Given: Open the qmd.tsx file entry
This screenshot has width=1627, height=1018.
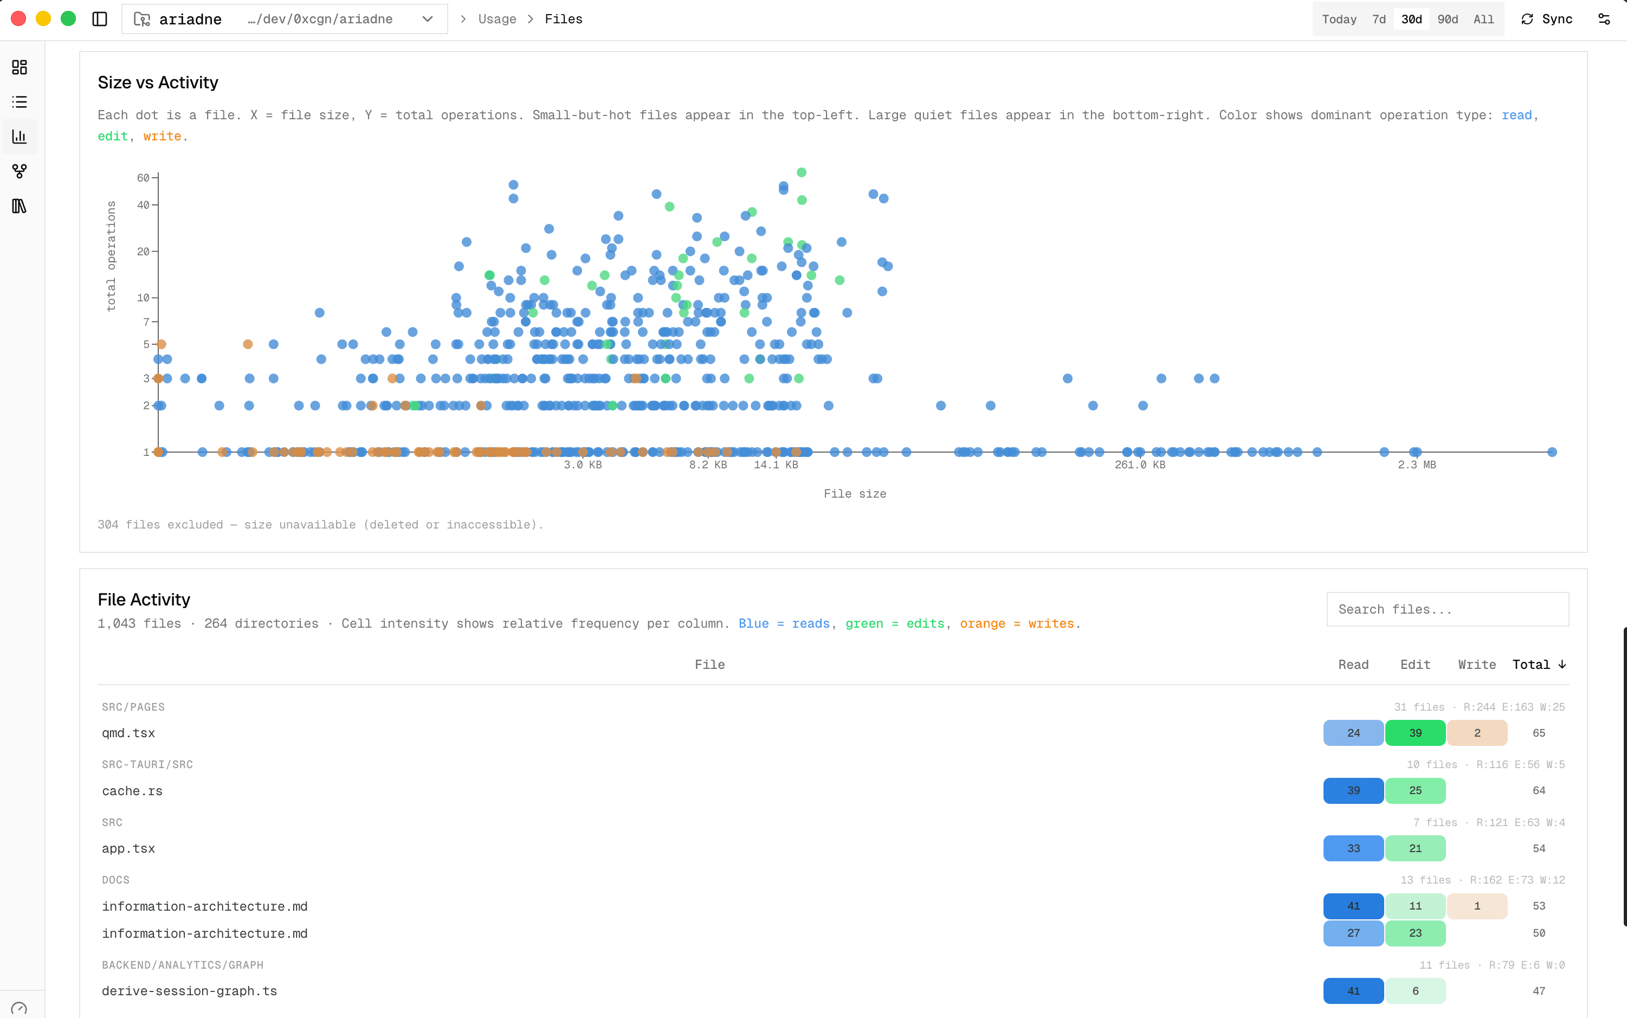Looking at the screenshot, I should (128, 732).
